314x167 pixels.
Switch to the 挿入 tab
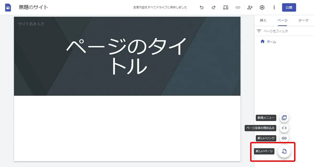(263, 20)
